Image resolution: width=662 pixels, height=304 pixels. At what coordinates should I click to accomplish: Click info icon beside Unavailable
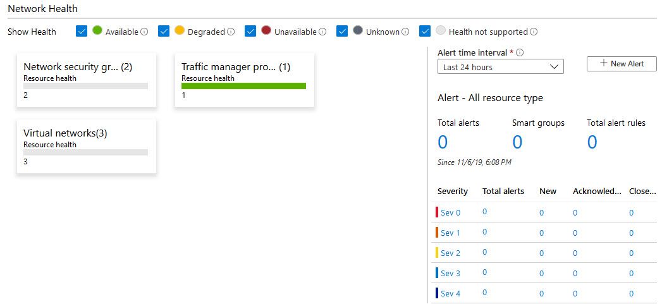point(322,32)
